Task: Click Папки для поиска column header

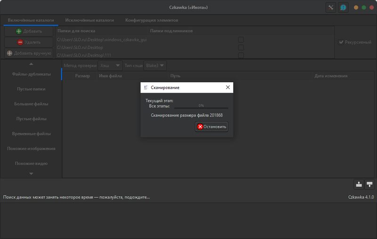Action: click(76, 31)
